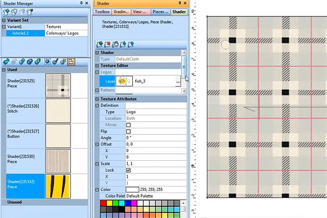Select Shader[231525] Piece plaid thumbnail
Screen dimensions: 327x218
coord(58,85)
